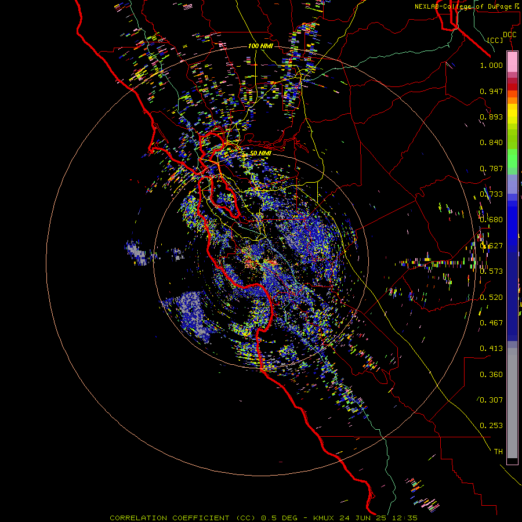Click the "12:35" timestamp in the caption
Viewport: 522px width, 522px height.
[404, 518]
